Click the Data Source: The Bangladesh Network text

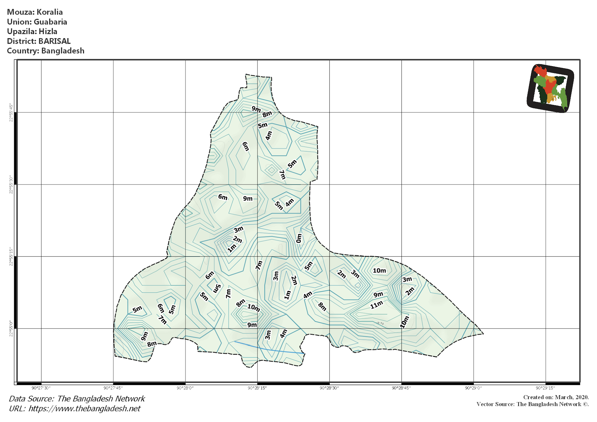coord(76,398)
